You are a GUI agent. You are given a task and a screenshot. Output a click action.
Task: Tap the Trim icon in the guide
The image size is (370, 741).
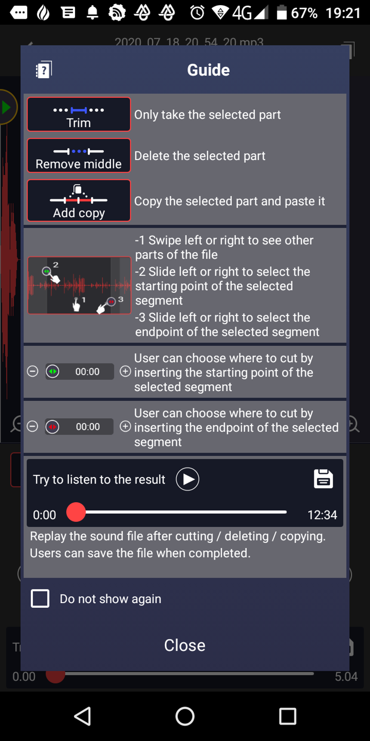pos(79,114)
